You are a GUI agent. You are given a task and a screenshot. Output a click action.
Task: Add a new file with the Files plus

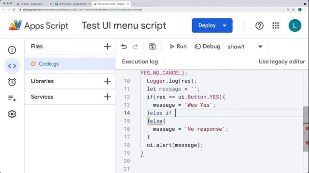pos(107,47)
